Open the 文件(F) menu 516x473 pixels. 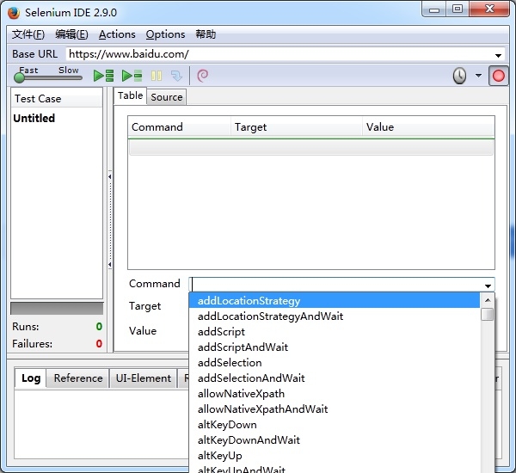28,34
